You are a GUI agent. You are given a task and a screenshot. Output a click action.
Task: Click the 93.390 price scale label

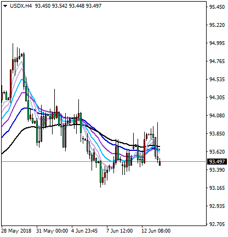pyautogui.click(x=217, y=170)
